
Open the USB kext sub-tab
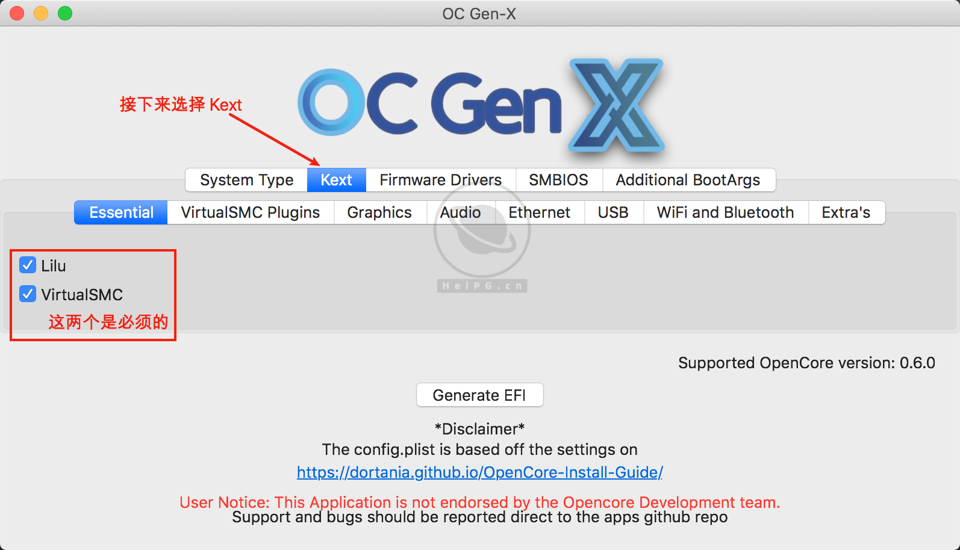click(x=613, y=212)
